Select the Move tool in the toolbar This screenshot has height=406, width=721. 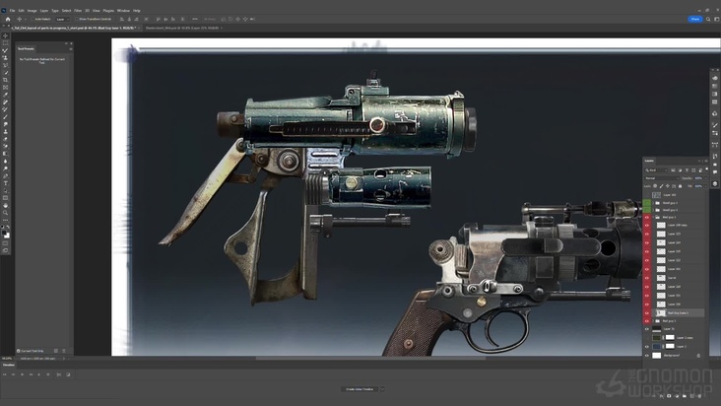click(x=5, y=35)
